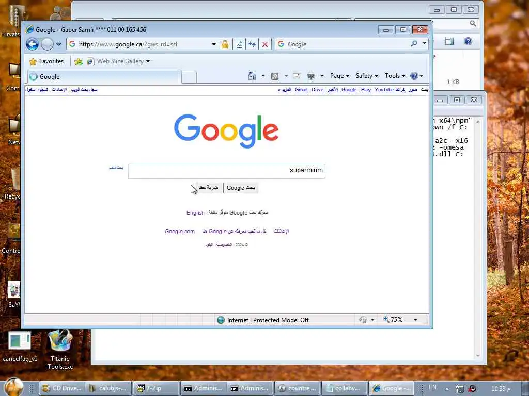Open the Page menu

(339, 76)
